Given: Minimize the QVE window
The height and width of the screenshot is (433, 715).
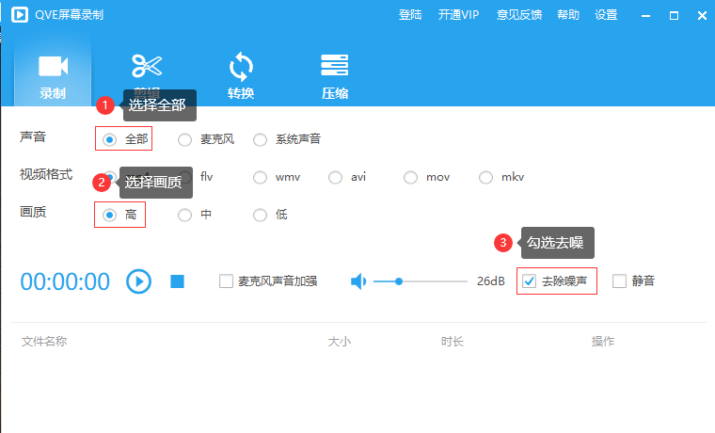Looking at the screenshot, I should click(645, 16).
